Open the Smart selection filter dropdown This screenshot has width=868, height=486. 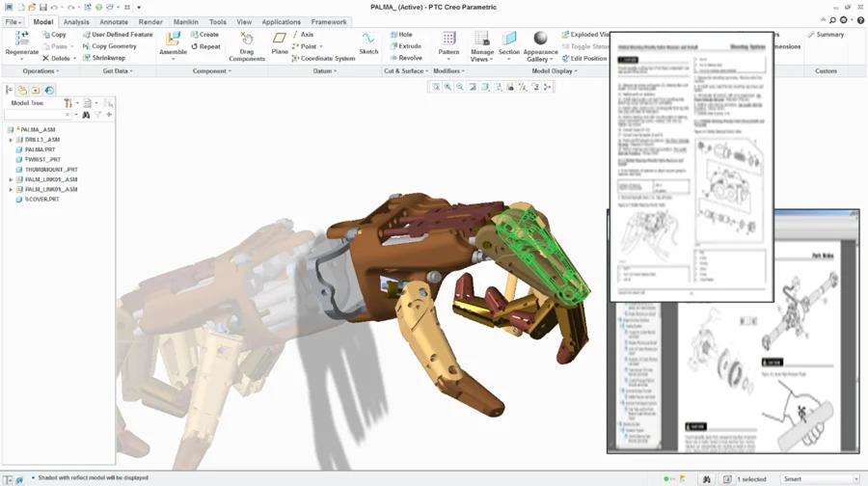[x=819, y=479]
